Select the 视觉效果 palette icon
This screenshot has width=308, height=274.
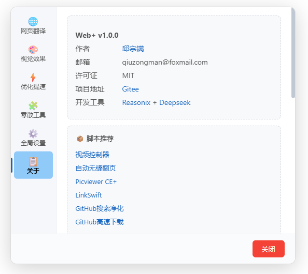33,50
